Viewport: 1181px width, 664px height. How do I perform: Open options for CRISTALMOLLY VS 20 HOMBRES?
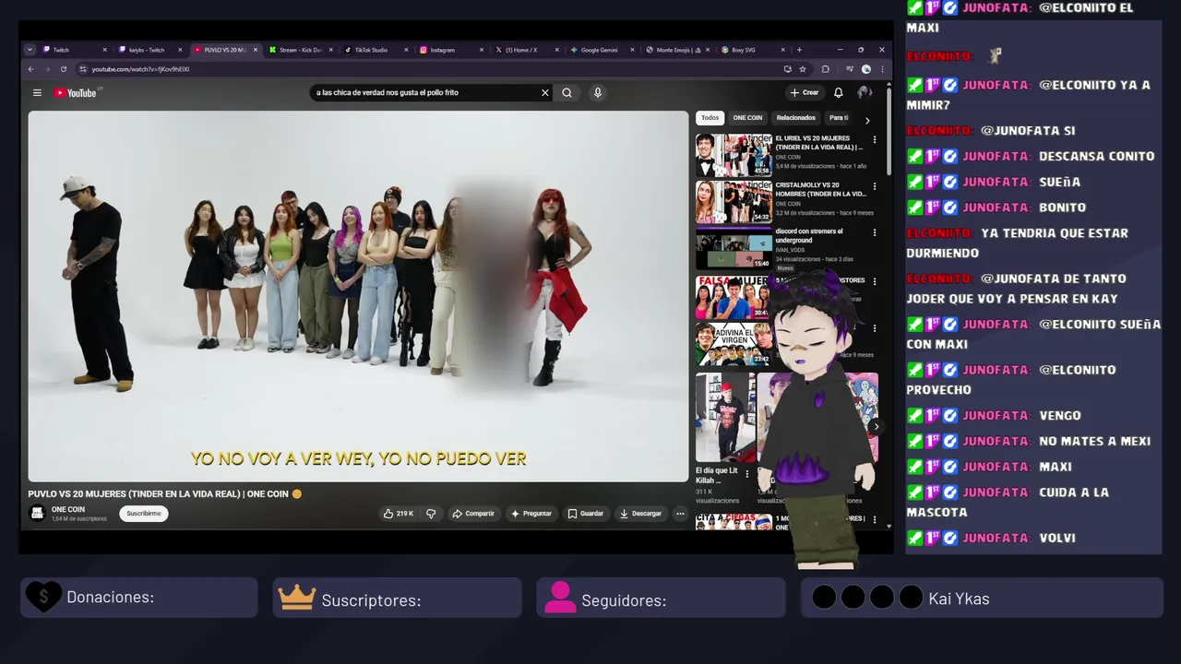(x=875, y=185)
